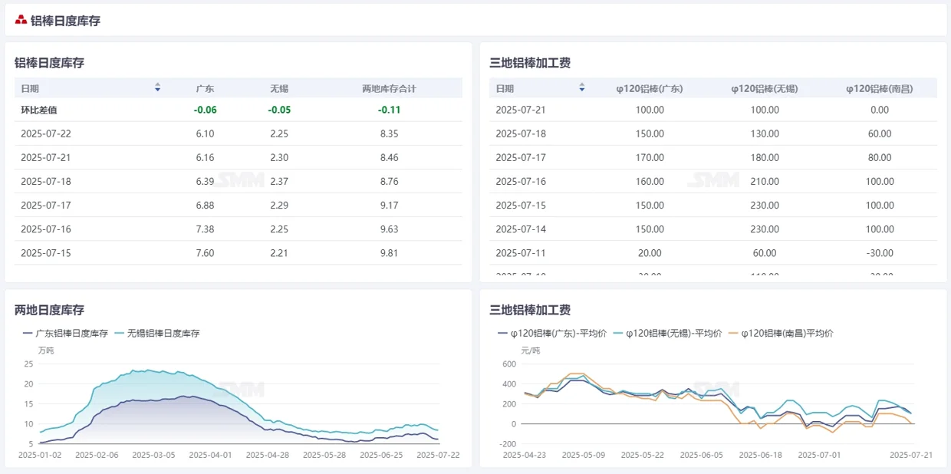Click Guangdong value 6.16

pyautogui.click(x=206, y=157)
